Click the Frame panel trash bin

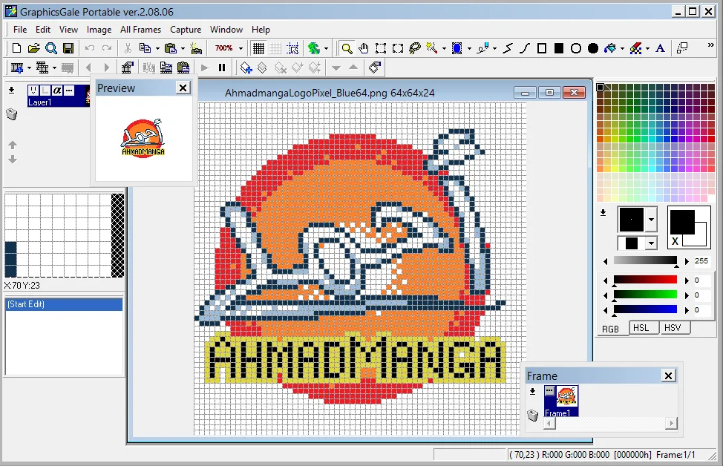point(532,415)
